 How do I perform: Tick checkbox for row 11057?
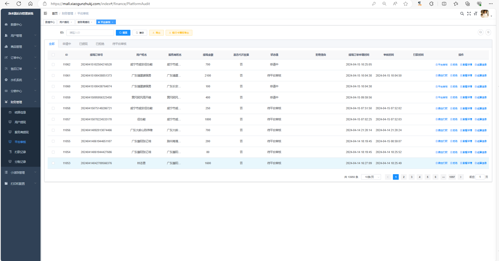(x=53, y=119)
